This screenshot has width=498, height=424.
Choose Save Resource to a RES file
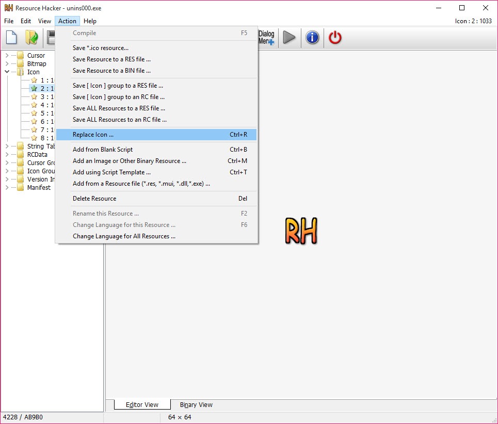tap(156, 59)
